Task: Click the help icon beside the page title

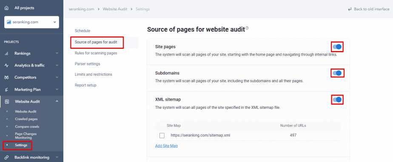Action: [x=247, y=28]
